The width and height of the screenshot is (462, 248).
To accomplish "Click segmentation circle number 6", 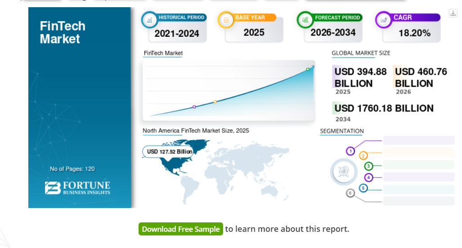I will [350, 193].
